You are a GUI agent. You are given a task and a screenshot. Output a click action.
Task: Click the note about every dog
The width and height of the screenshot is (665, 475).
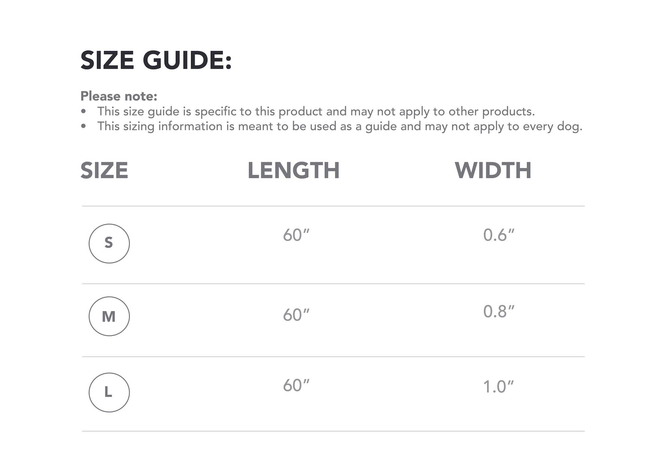(x=339, y=126)
